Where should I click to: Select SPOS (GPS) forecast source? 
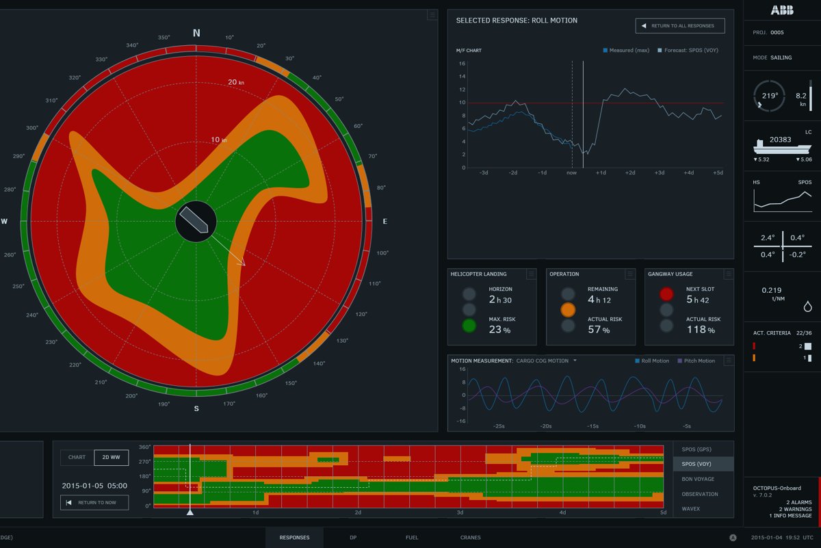tap(703, 449)
